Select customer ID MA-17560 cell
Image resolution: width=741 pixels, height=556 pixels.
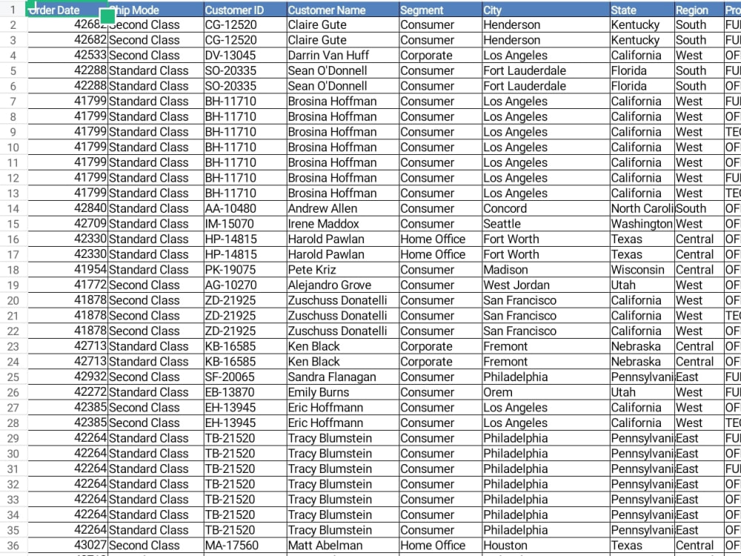[x=245, y=545]
